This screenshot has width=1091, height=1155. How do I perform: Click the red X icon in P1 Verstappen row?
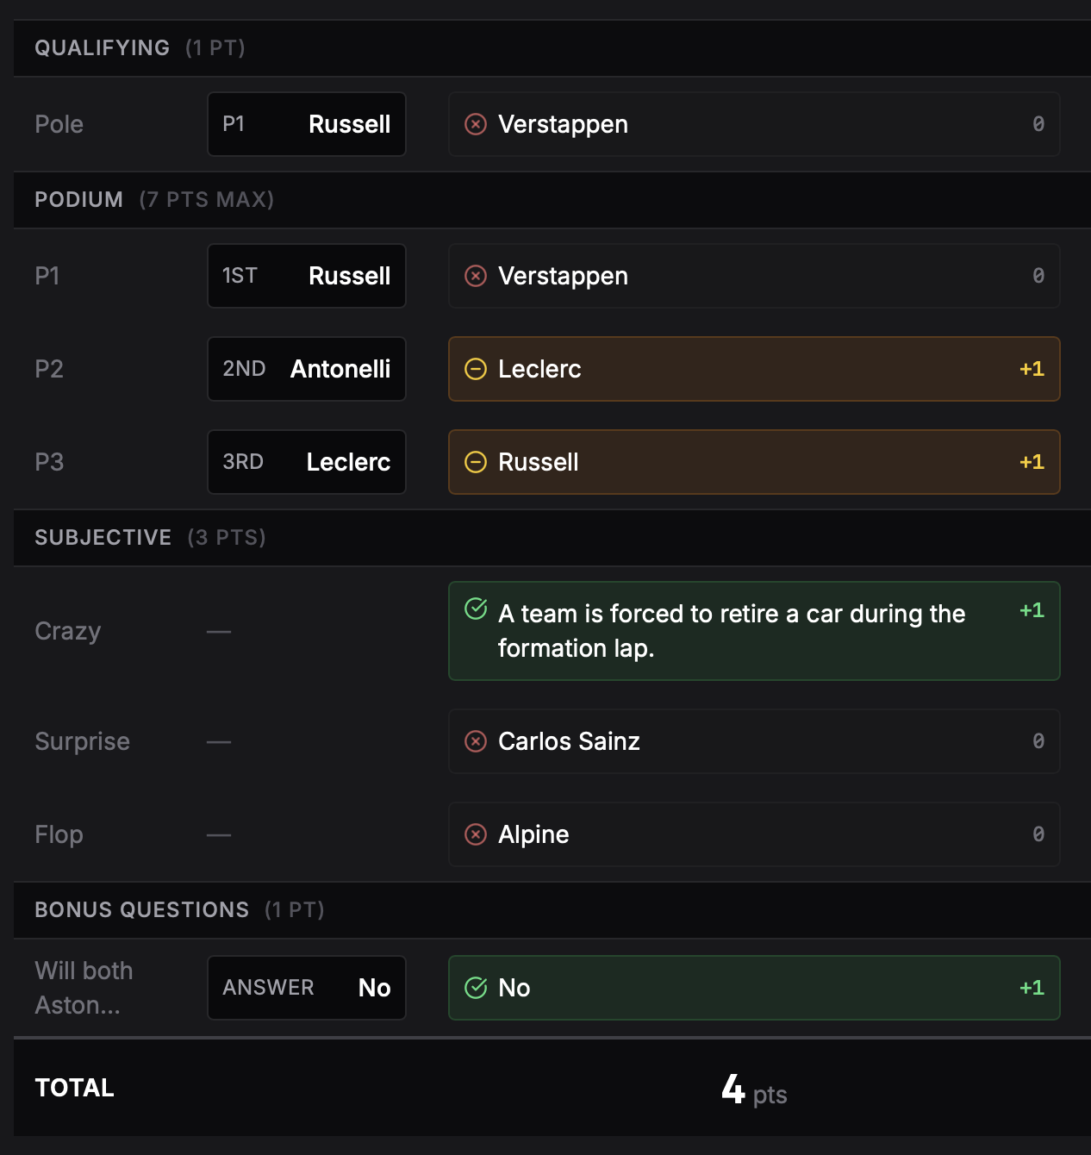coord(476,276)
